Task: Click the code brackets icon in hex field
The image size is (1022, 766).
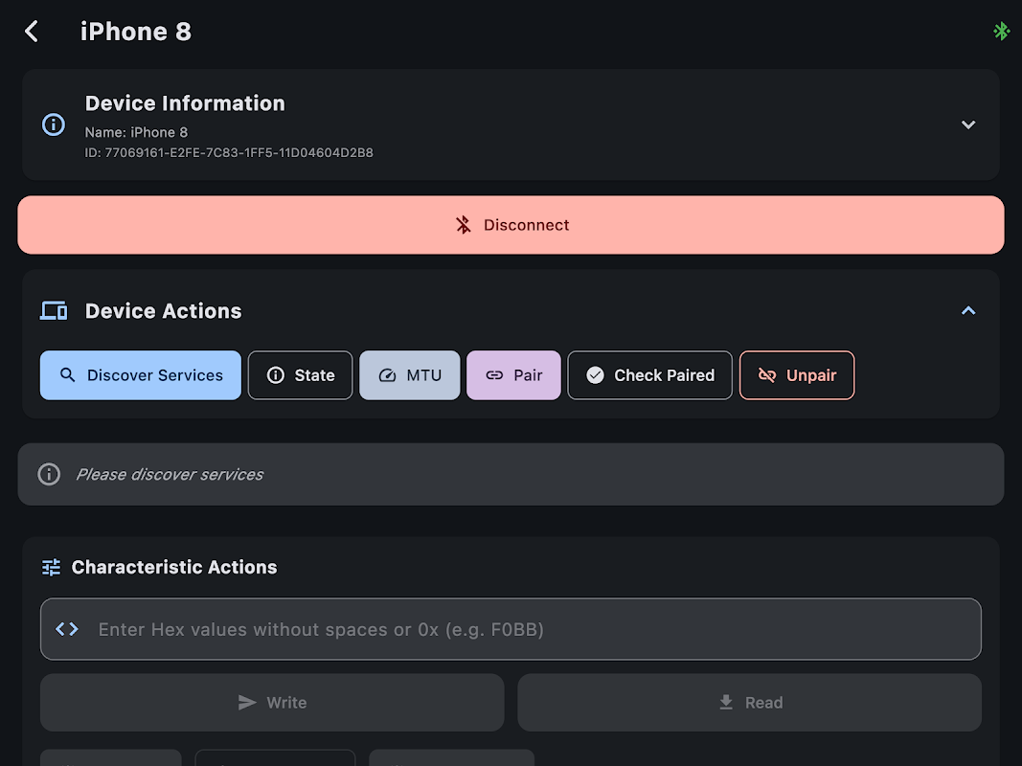Action: 67,629
